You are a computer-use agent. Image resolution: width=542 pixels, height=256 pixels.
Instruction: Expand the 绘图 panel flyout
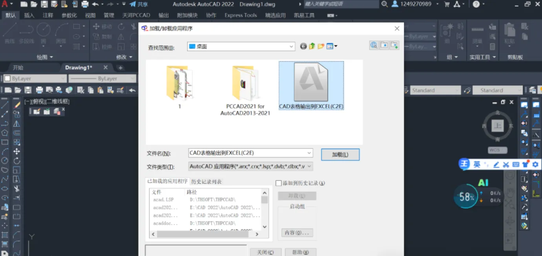pyautogui.click(x=45, y=57)
